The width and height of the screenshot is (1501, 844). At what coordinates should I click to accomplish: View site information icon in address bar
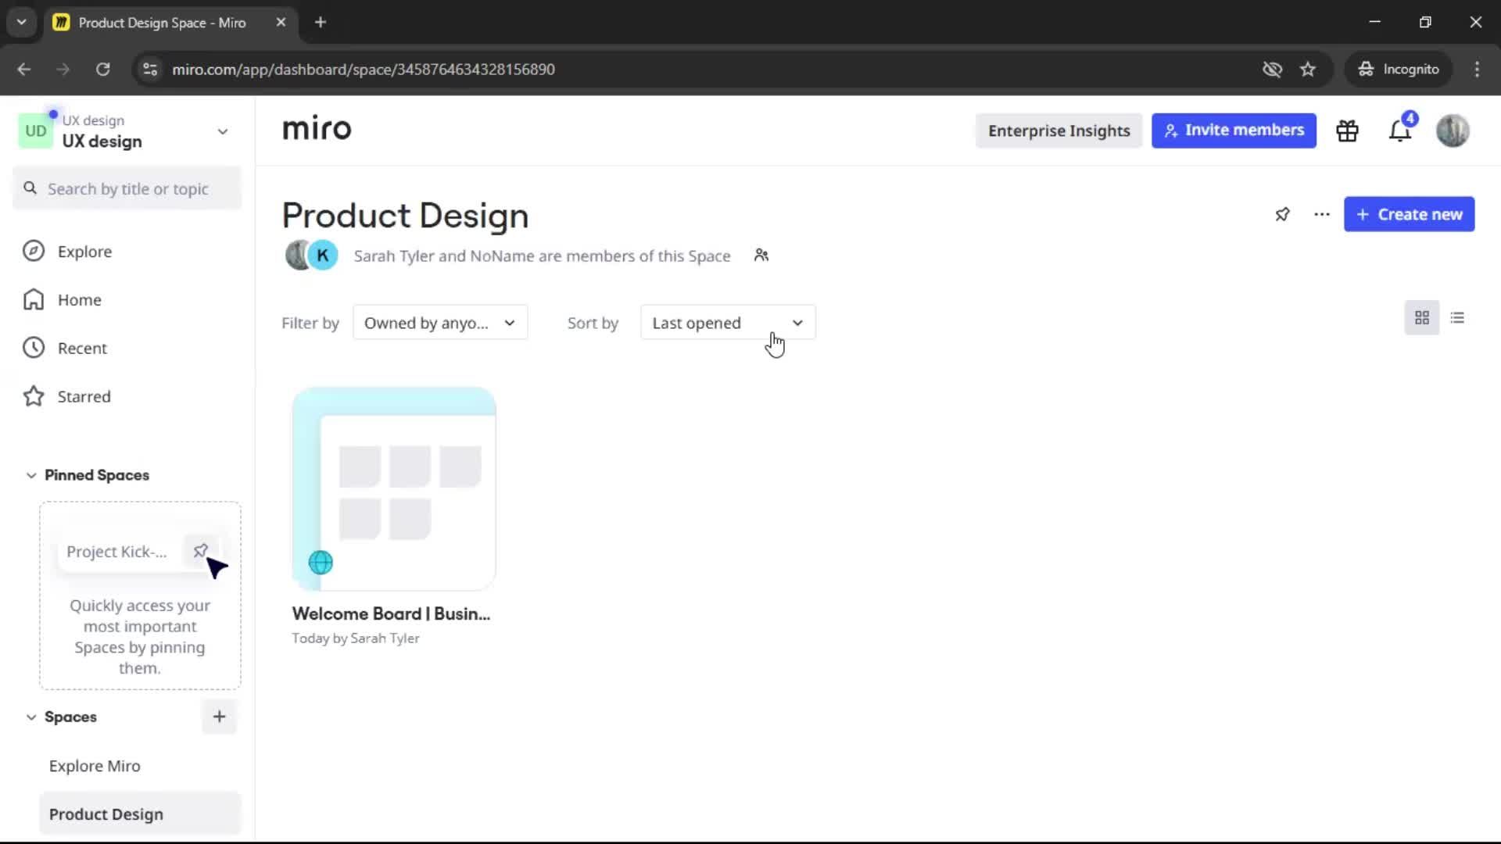[150, 69]
